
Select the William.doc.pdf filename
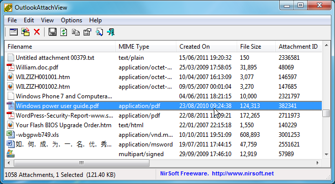tap(37, 67)
